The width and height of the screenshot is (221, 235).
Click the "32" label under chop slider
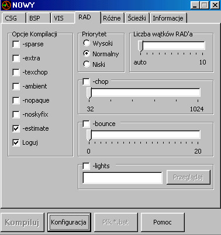pyautogui.click(x=90, y=109)
